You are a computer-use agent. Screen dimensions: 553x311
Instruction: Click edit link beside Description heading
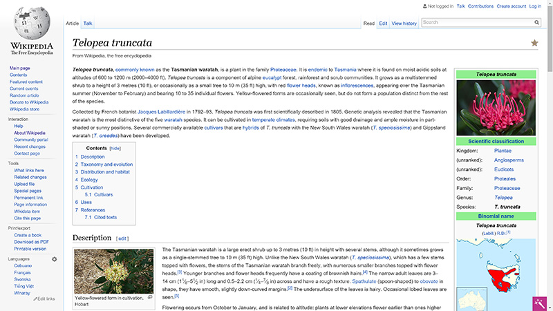[122, 238]
